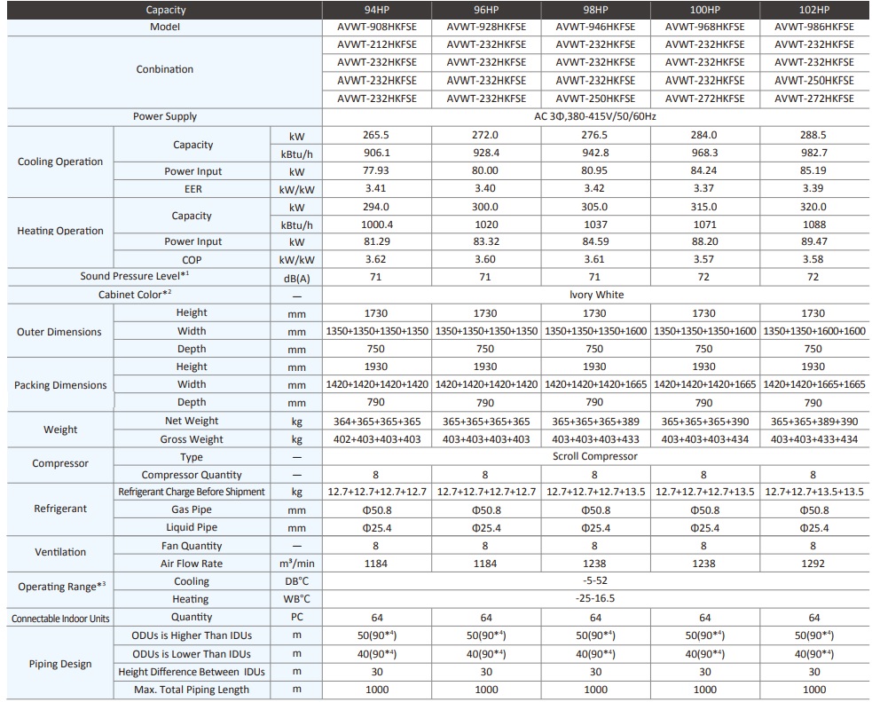Click the 102HP column header
The image size is (872, 702).
point(813,10)
